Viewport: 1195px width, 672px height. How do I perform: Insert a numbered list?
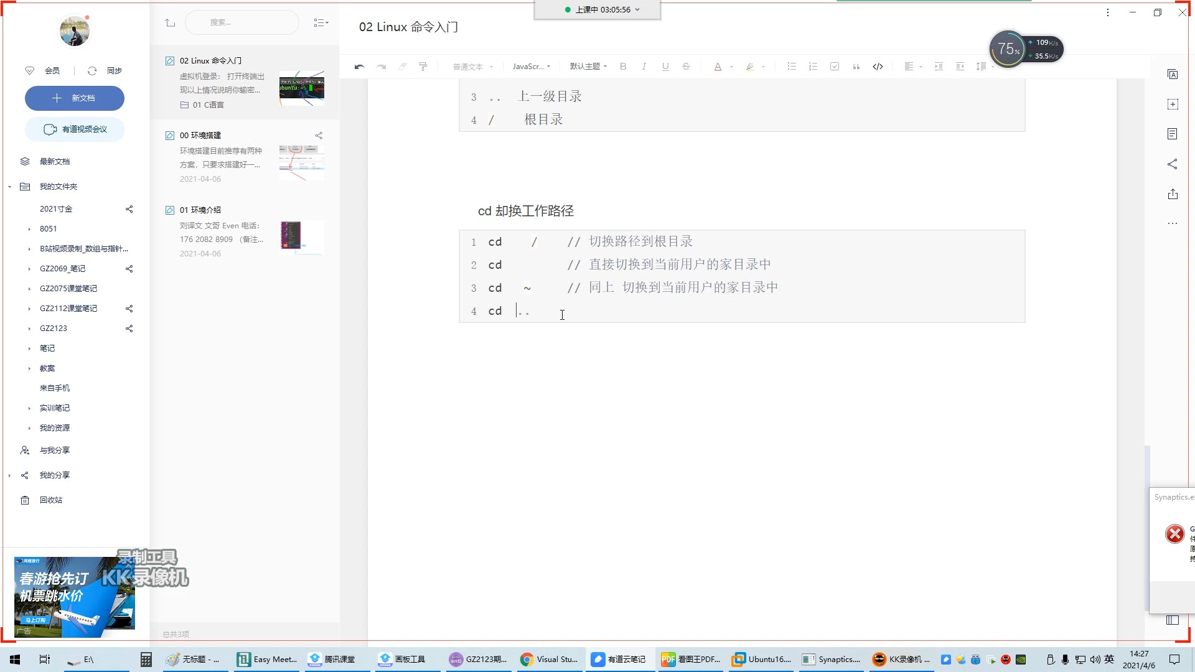tap(813, 67)
